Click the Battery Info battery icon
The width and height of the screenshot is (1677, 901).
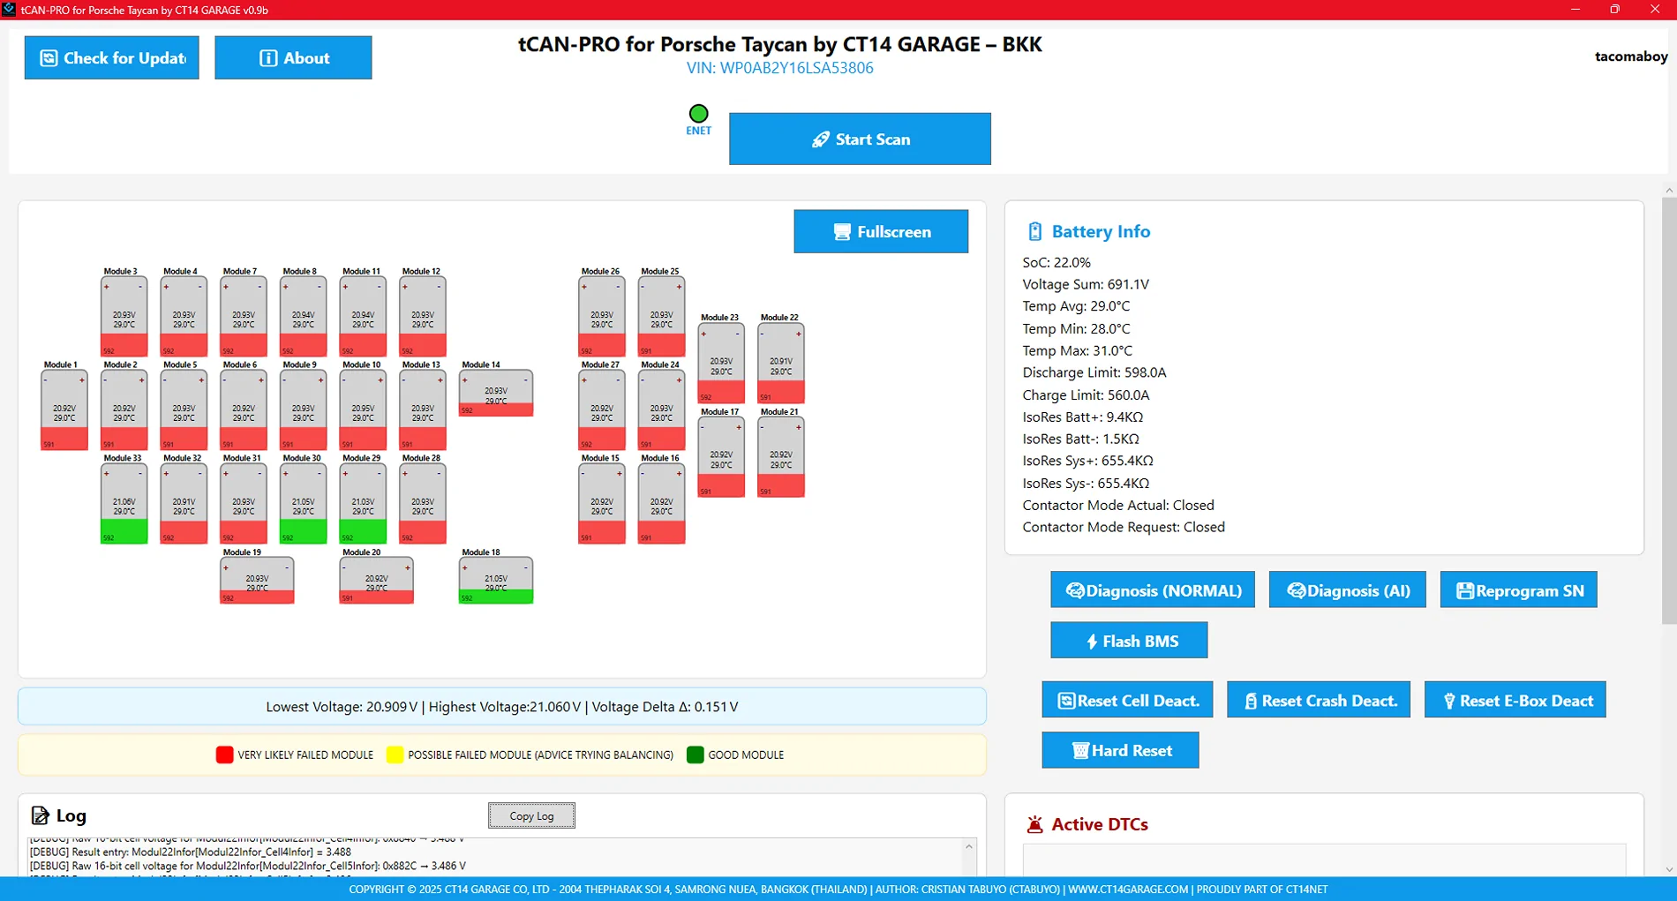pyautogui.click(x=1034, y=231)
